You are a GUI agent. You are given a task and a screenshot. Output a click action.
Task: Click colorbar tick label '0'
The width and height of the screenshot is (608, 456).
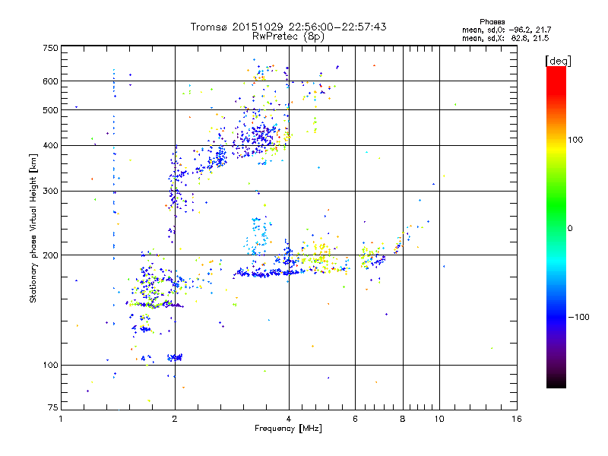(570, 229)
